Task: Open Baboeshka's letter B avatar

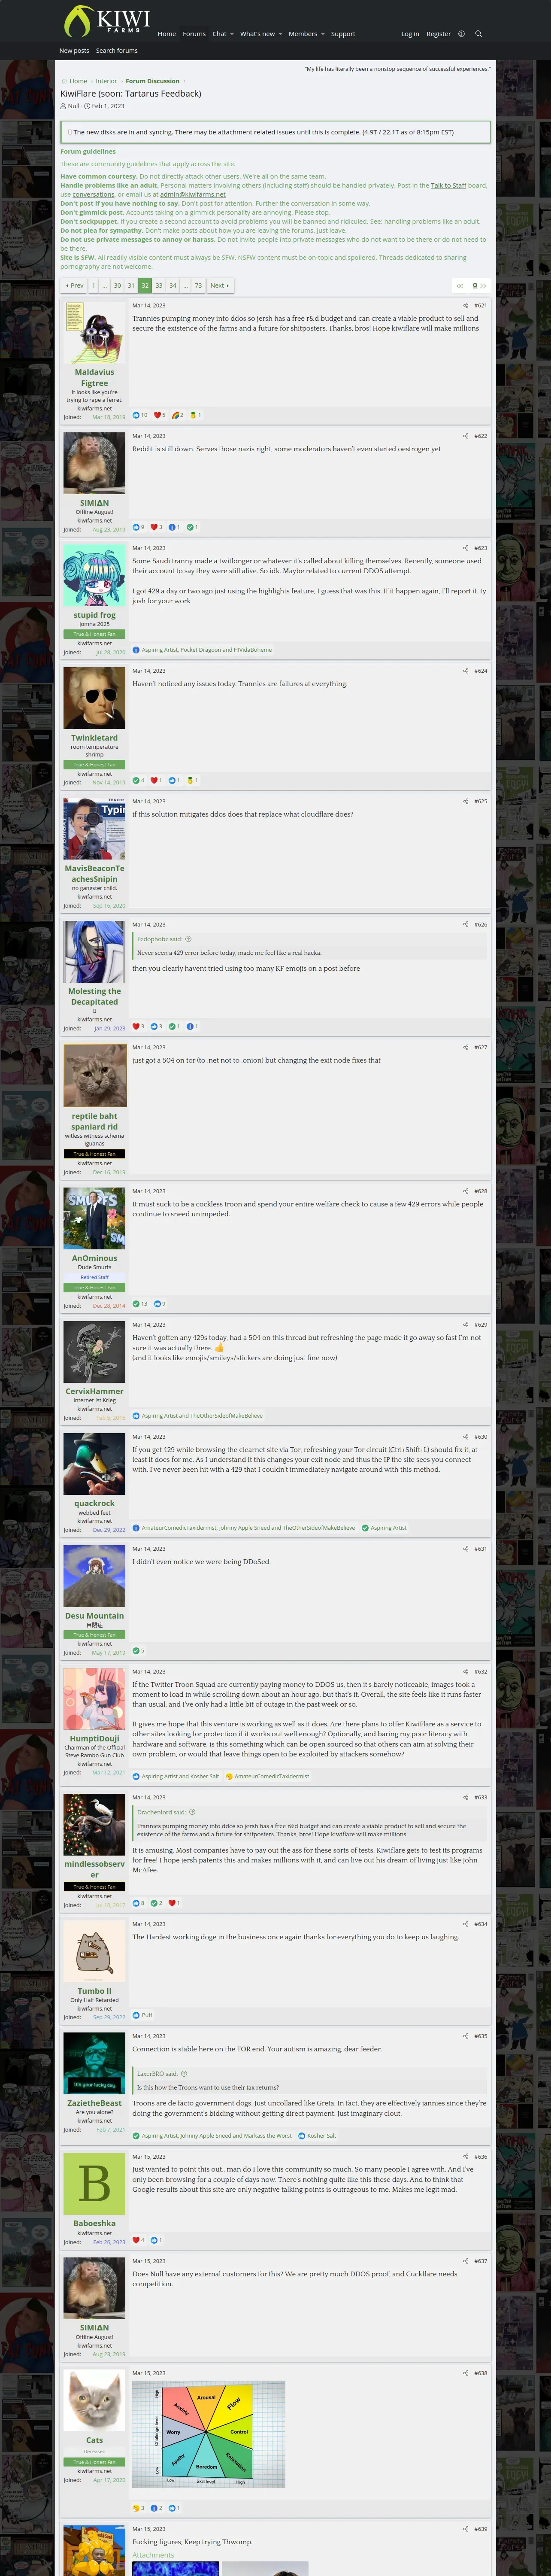Action: tap(94, 2184)
